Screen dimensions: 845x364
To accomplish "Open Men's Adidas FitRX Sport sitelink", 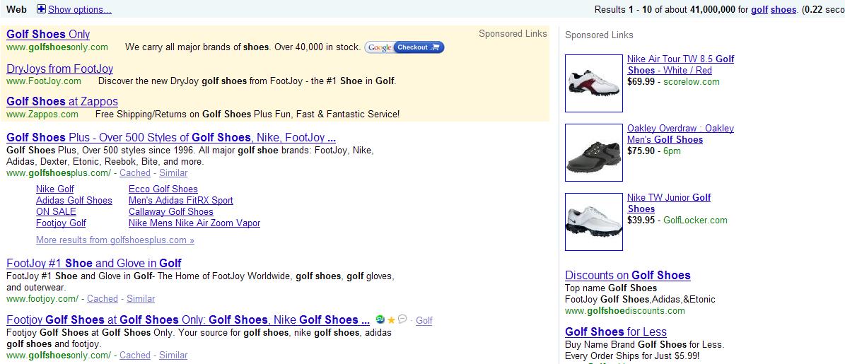I will pos(181,200).
